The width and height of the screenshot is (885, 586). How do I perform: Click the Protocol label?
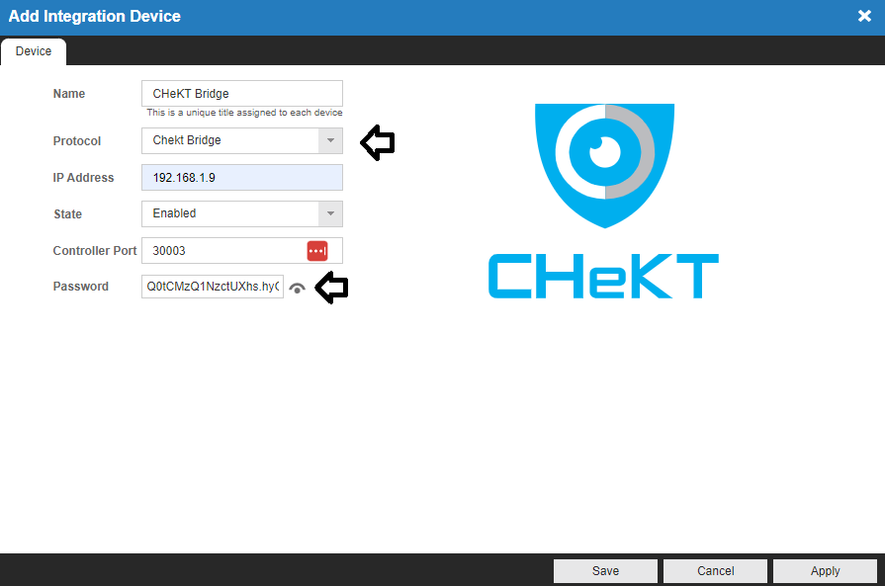[77, 141]
